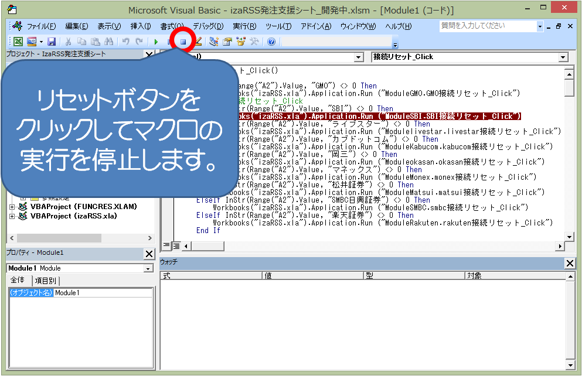This screenshot has width=582, height=376.
Task: Open the Module1 Module object dropdown
Action: [148, 268]
